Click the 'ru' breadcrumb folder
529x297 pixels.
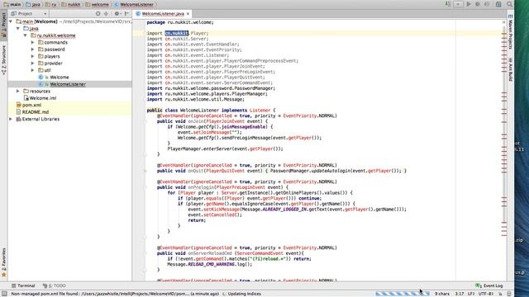(51, 4)
